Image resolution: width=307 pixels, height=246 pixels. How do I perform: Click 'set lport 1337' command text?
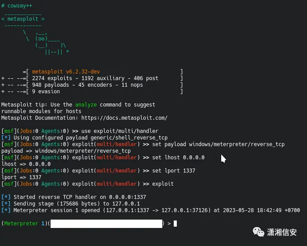click(174, 171)
